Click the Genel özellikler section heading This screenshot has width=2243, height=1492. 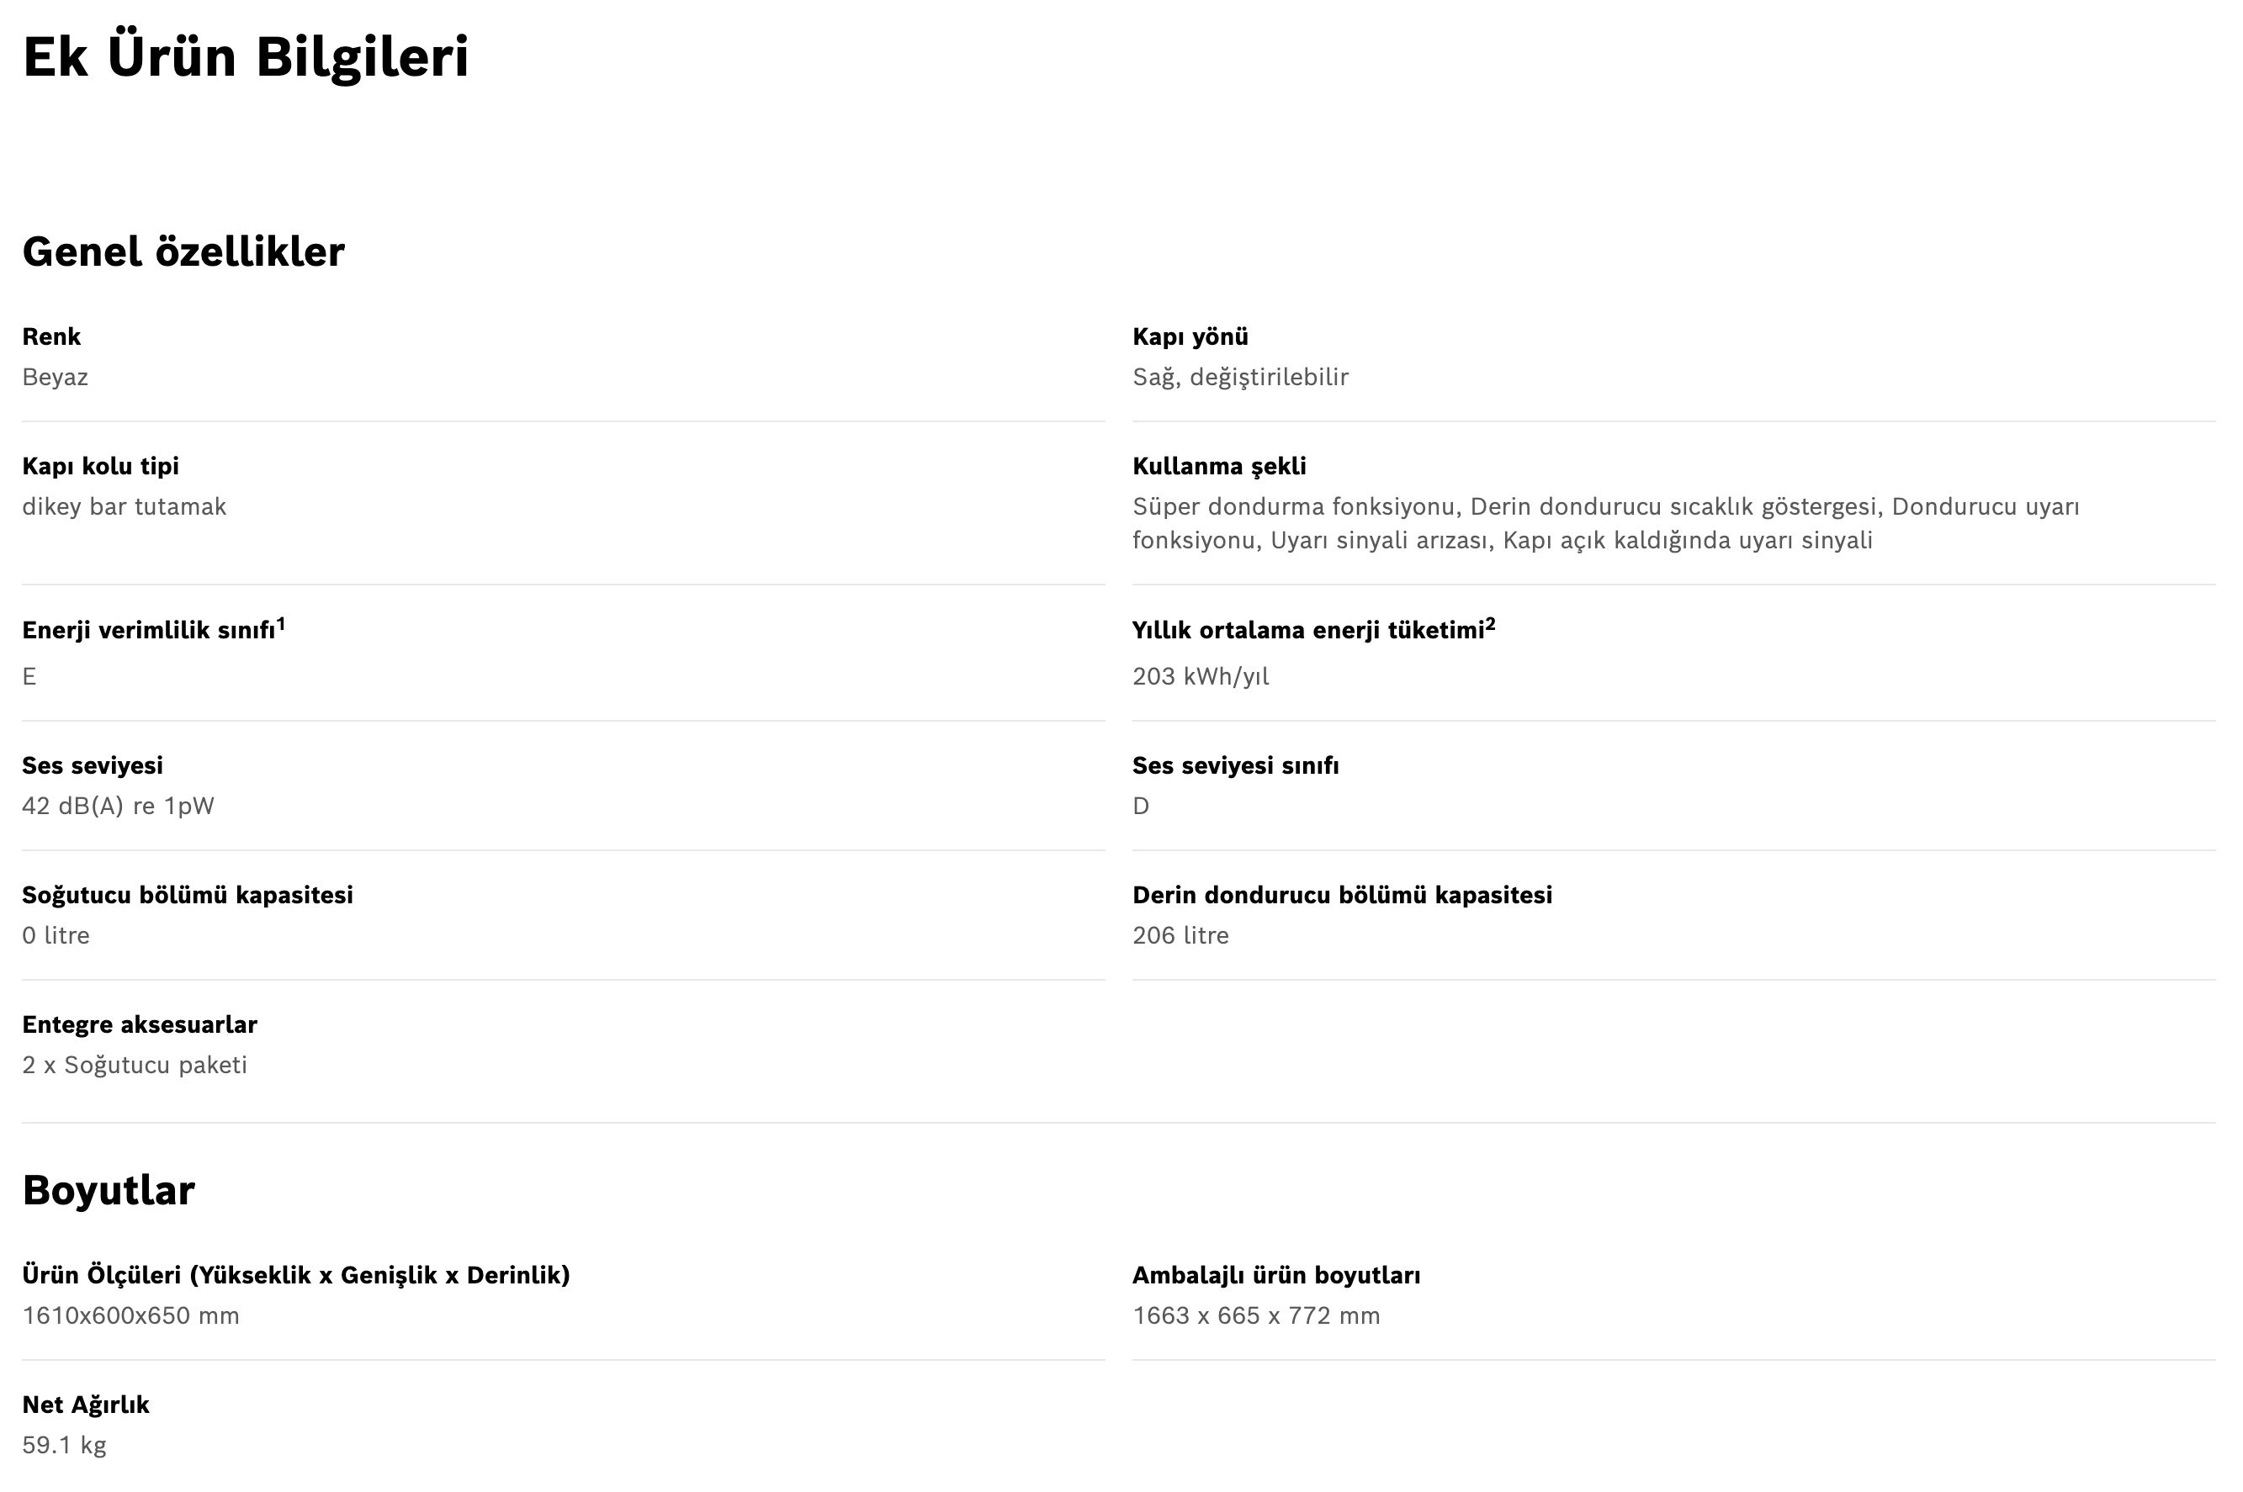click(x=183, y=252)
